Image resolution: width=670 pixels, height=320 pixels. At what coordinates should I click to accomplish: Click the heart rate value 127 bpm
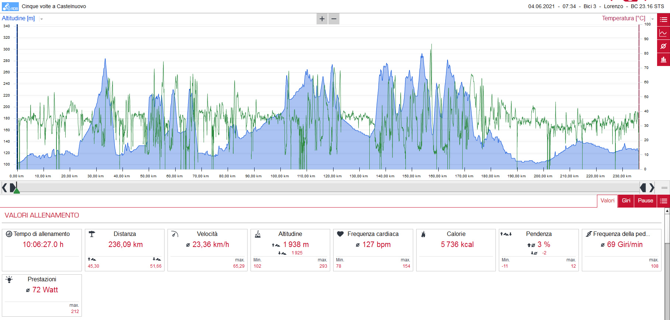376,245
